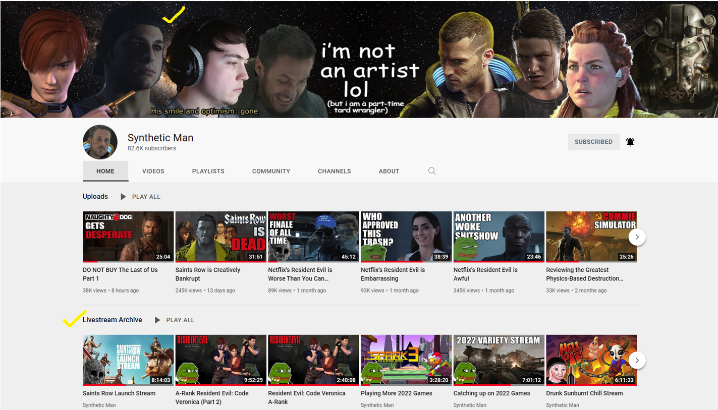The width and height of the screenshot is (718, 410).
Task: Click the 8:14:03 duration badge
Action: (161, 380)
